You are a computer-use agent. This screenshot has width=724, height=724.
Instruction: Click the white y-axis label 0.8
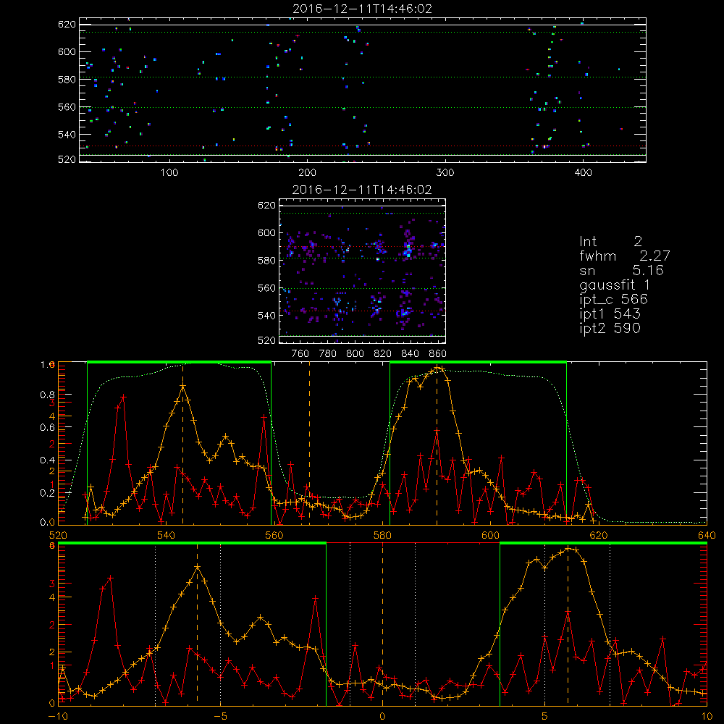pyautogui.click(x=48, y=395)
